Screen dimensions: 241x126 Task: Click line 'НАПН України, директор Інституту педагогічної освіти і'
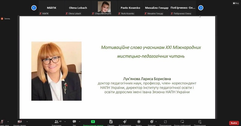(147, 88)
